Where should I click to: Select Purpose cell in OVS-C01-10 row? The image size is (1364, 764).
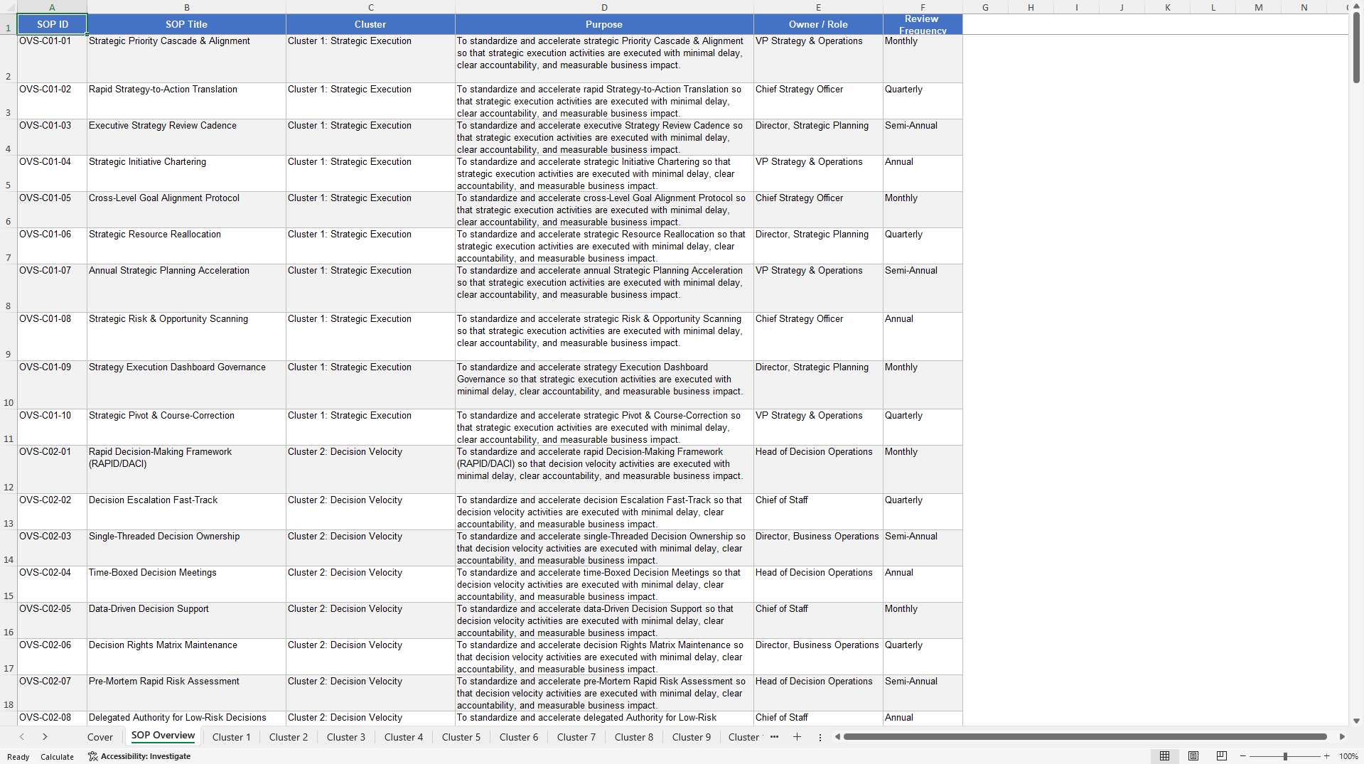pyautogui.click(x=604, y=427)
